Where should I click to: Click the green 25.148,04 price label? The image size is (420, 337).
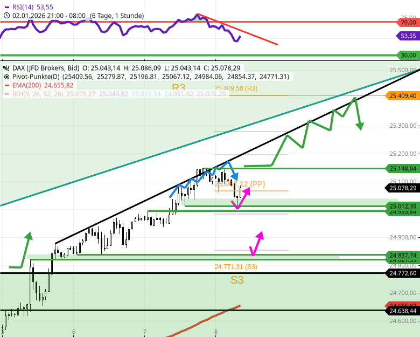[x=402, y=168]
